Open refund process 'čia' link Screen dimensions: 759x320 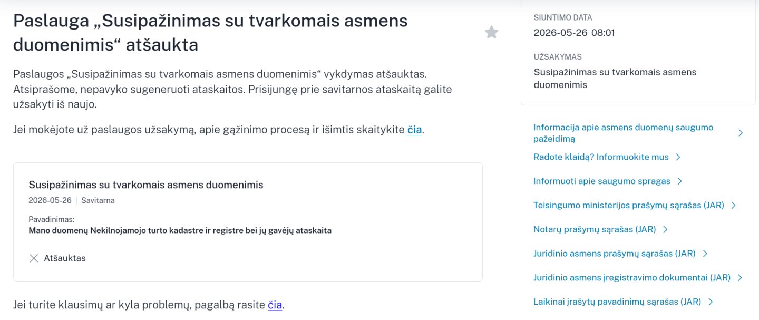(414, 130)
